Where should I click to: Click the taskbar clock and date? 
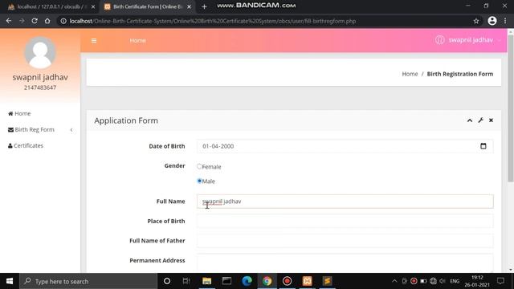point(477,281)
